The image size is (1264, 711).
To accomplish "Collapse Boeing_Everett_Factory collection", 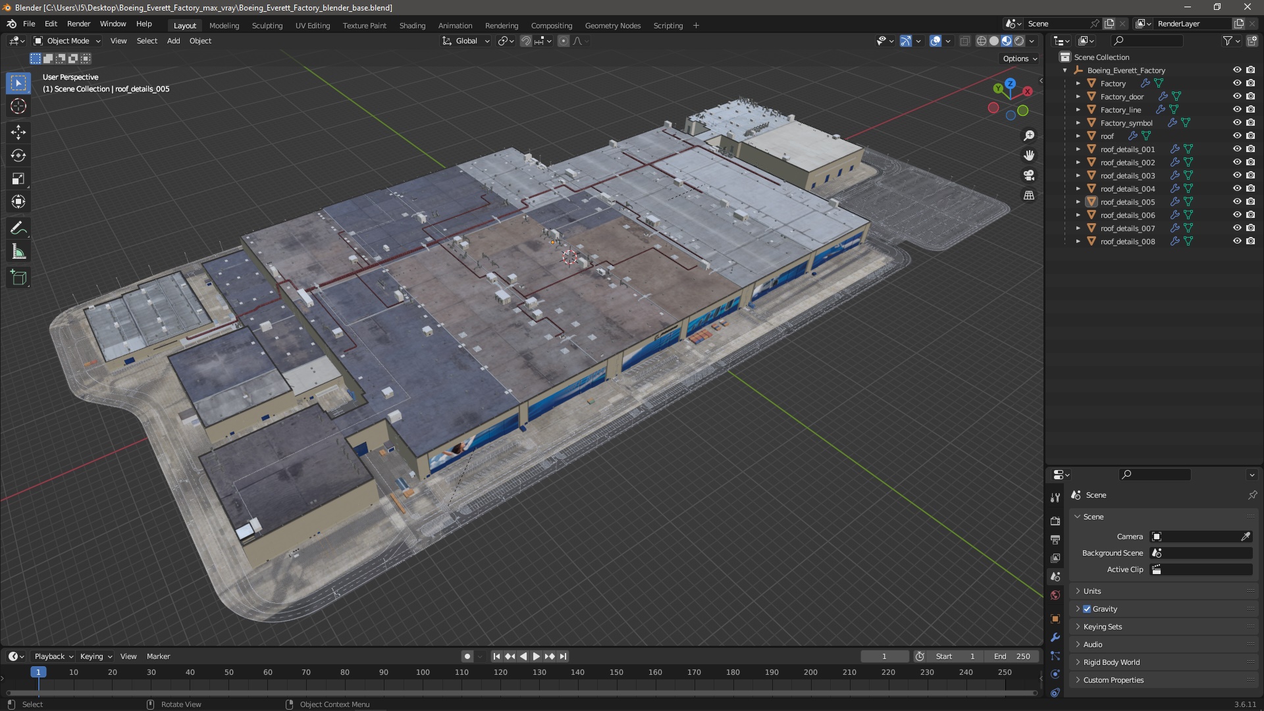I will click(x=1065, y=70).
